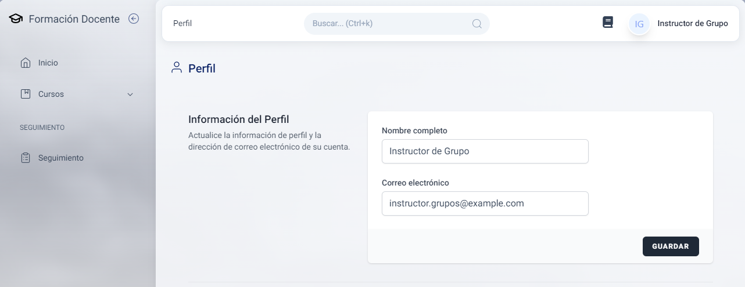
Task: Click the Nombre completo input field
Action: (485, 151)
